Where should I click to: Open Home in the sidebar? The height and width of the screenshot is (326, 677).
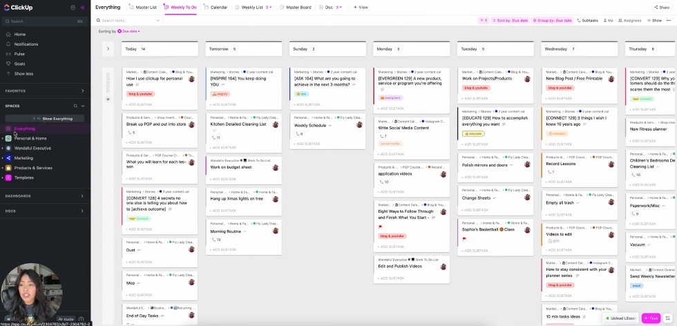pos(20,34)
